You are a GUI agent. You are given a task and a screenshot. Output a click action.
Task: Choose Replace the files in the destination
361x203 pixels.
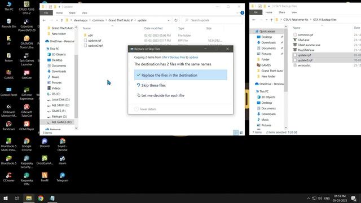coord(180,75)
